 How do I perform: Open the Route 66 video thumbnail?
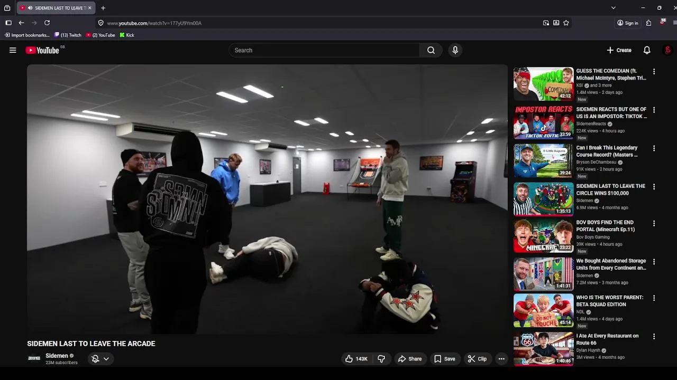543,348
